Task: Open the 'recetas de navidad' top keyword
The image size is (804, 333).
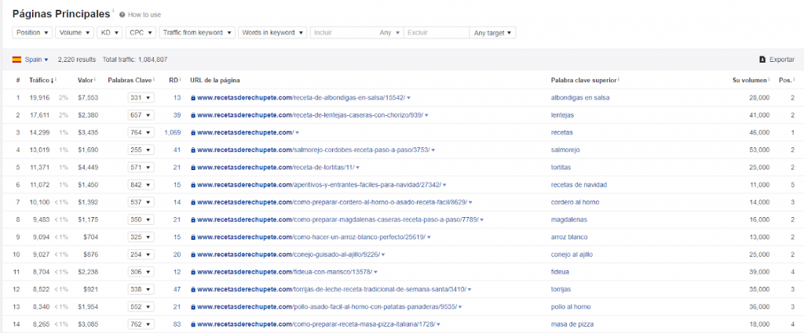Action: (579, 185)
